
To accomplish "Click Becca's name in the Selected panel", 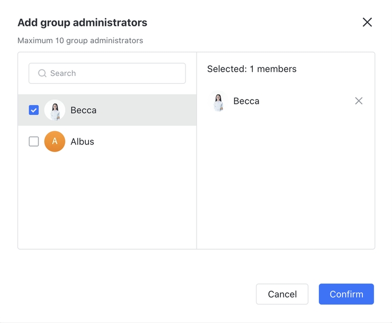I will pos(246,101).
